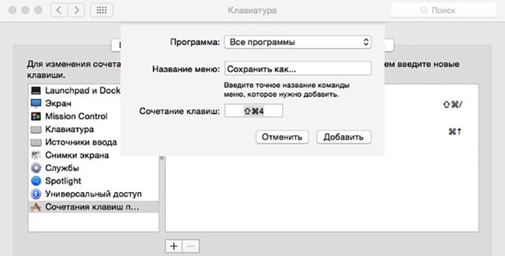Click the Снимки экрана screenshot icon
This screenshot has width=505, height=256.
(x=36, y=155)
